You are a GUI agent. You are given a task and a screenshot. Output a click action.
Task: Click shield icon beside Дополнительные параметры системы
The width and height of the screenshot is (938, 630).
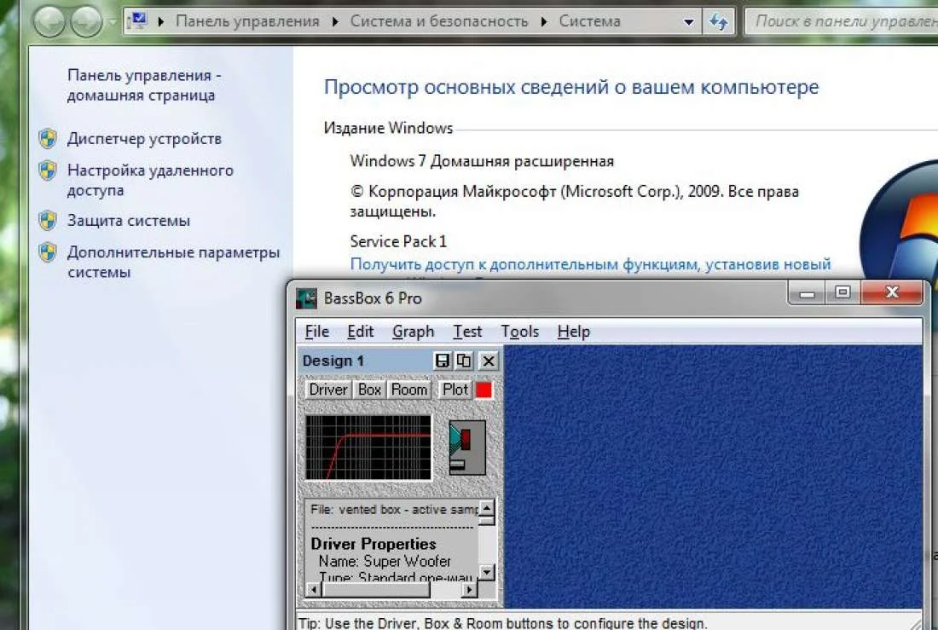(48, 252)
